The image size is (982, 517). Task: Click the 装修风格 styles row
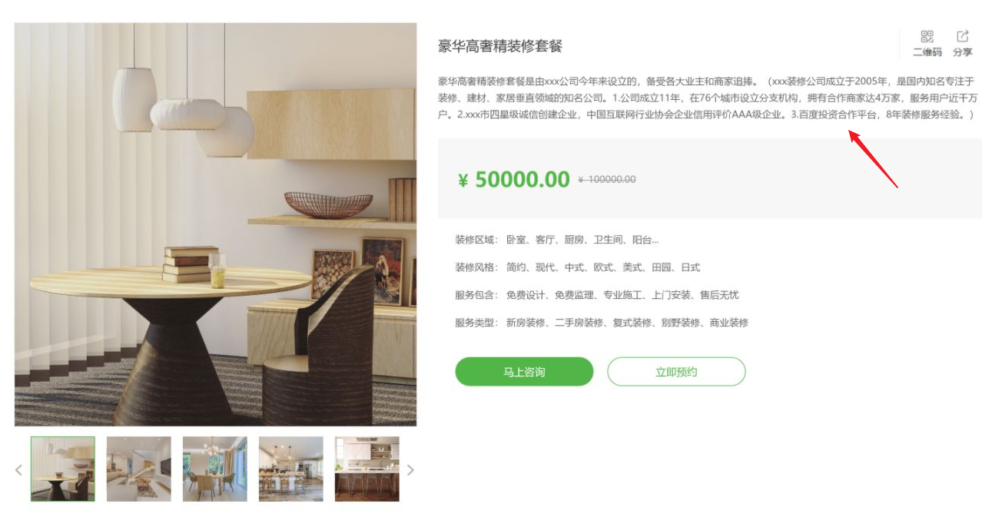point(577,267)
